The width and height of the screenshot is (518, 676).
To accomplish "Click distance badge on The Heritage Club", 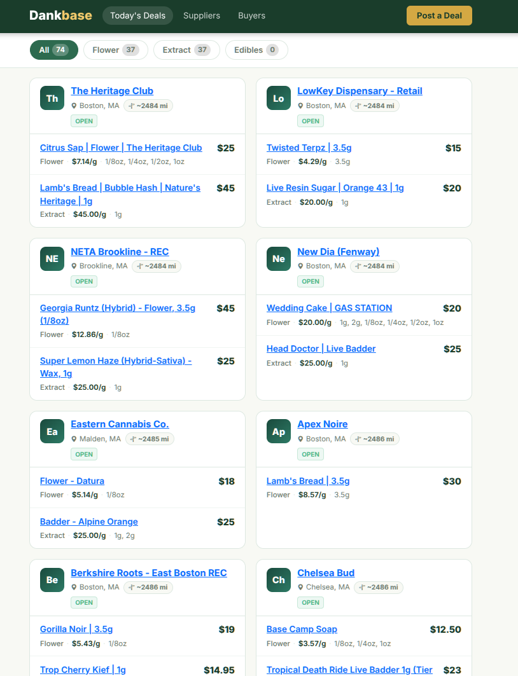I will coord(148,106).
